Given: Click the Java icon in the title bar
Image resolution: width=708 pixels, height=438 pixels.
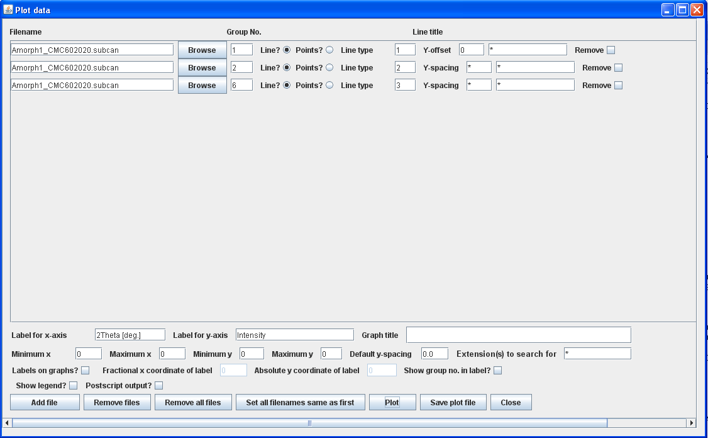Looking at the screenshot, I should pos(8,9).
